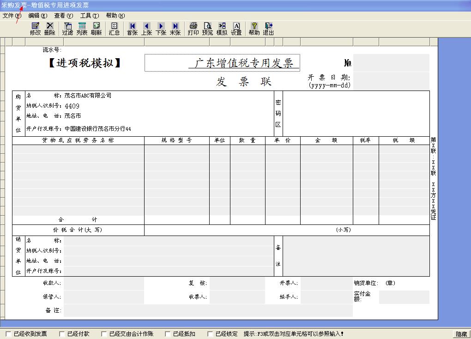Screen dimensions: 471x339
Task: Check the 已经付款 checkbox
Action: (62, 333)
